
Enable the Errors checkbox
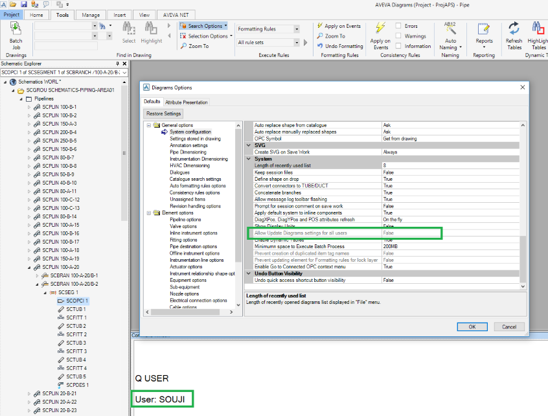[398, 26]
